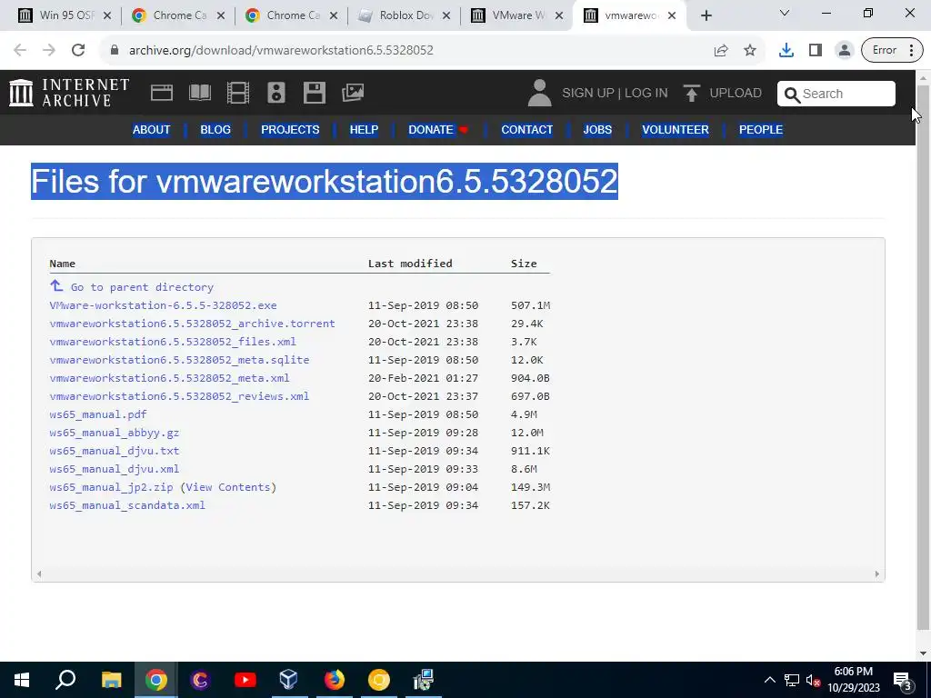Screen dimensions: 931x698
Task: Reload the page with refresh icon
Action: 78,50
